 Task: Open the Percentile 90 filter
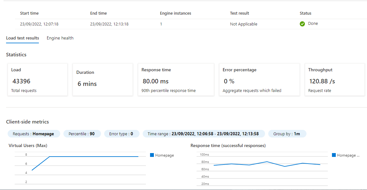82,134
